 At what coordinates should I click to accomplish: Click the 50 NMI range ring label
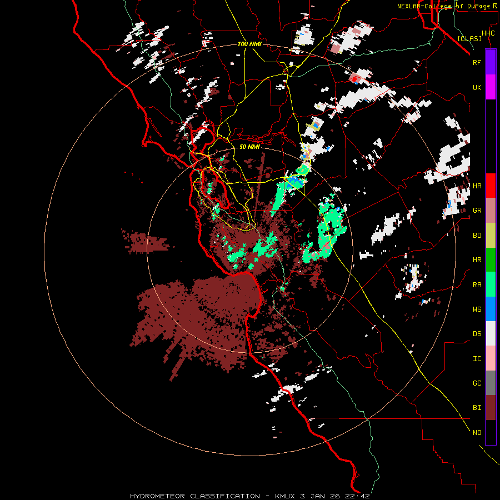[x=249, y=147]
